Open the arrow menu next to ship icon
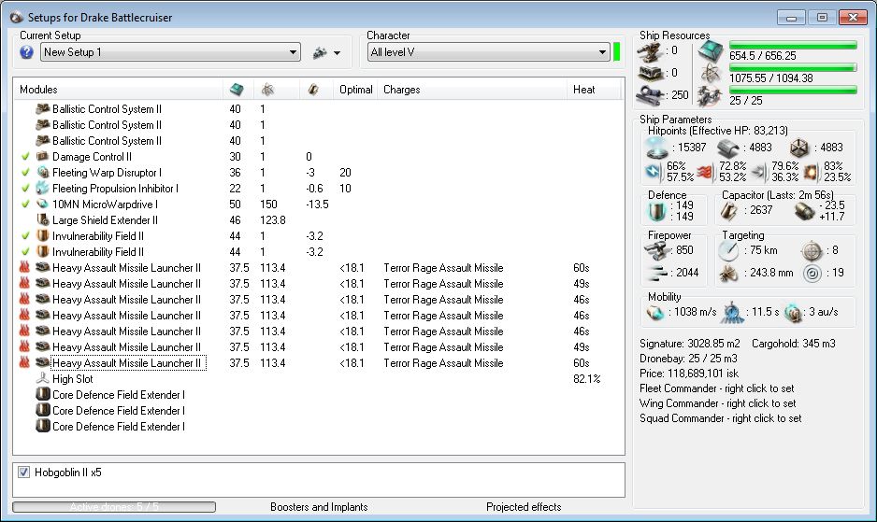Viewport: 877px width, 522px height. click(337, 53)
